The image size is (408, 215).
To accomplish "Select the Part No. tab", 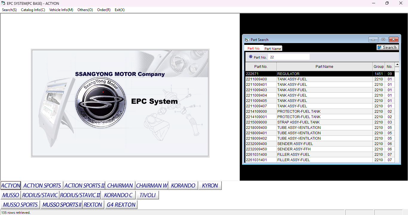I will pyautogui.click(x=254, y=48).
